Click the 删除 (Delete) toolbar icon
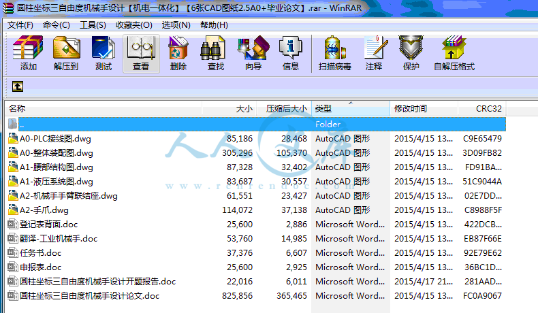Viewport: 538px width, 313px height. click(x=178, y=53)
